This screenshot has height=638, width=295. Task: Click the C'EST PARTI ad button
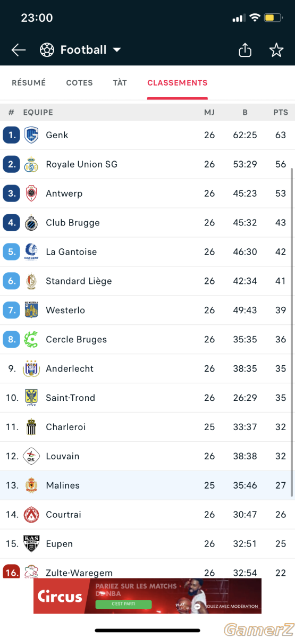pyautogui.click(x=123, y=605)
